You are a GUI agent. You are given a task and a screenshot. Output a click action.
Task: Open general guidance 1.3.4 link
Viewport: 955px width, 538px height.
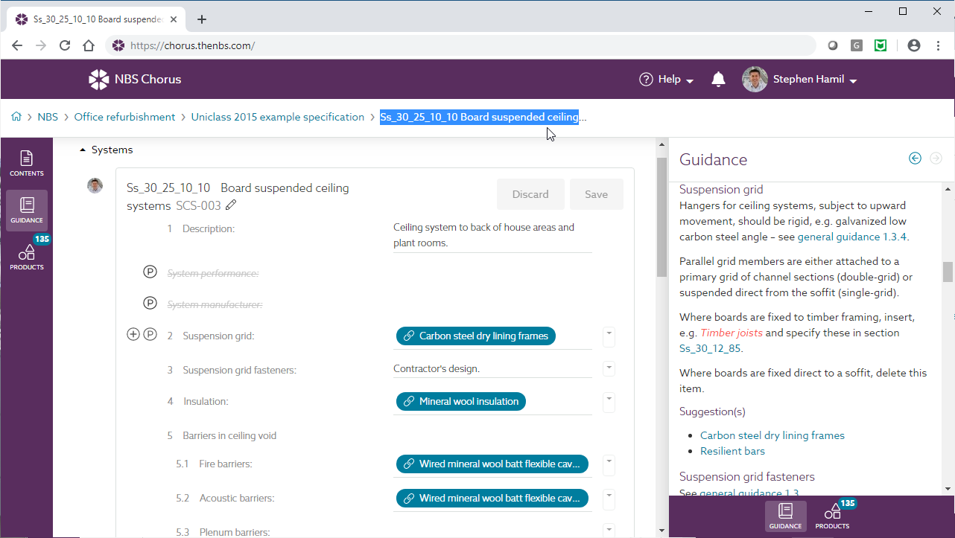click(x=852, y=237)
